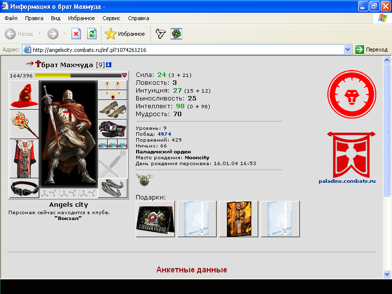Expand the Forward button history dropdown
This screenshot has width=392, height=294.
tap(64, 33)
